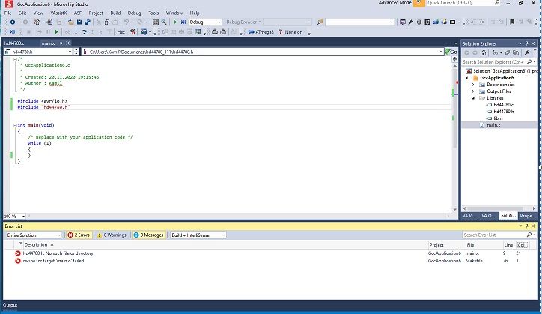Open the Debug menu

coord(134,13)
